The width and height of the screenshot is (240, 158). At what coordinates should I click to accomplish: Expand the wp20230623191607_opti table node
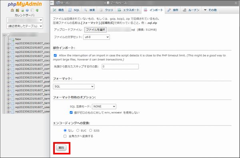8,78
